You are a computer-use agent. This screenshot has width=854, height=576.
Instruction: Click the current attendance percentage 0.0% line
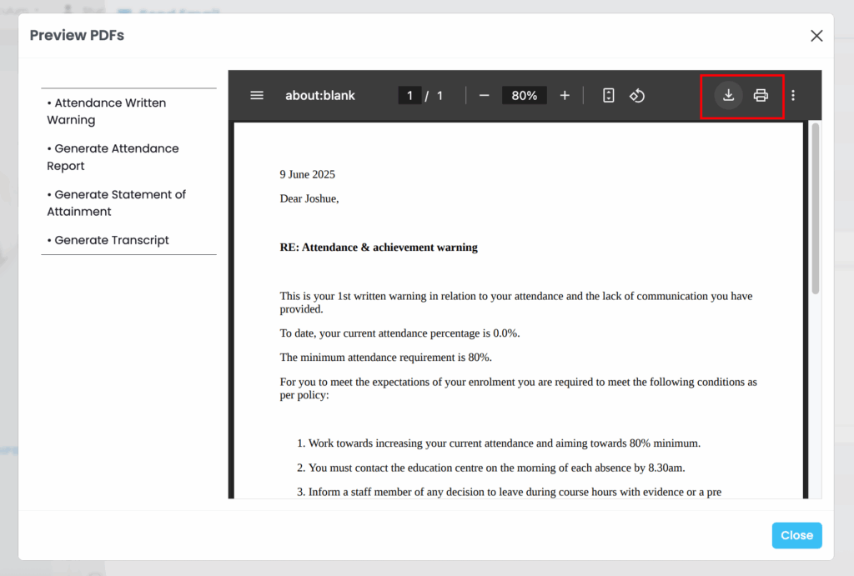pyautogui.click(x=399, y=333)
